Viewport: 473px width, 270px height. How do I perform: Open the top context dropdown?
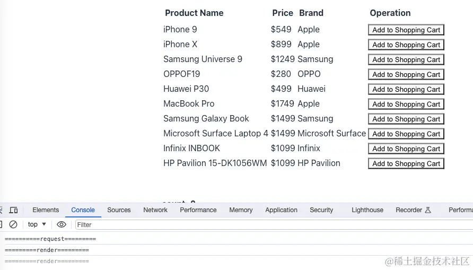pyautogui.click(x=37, y=224)
